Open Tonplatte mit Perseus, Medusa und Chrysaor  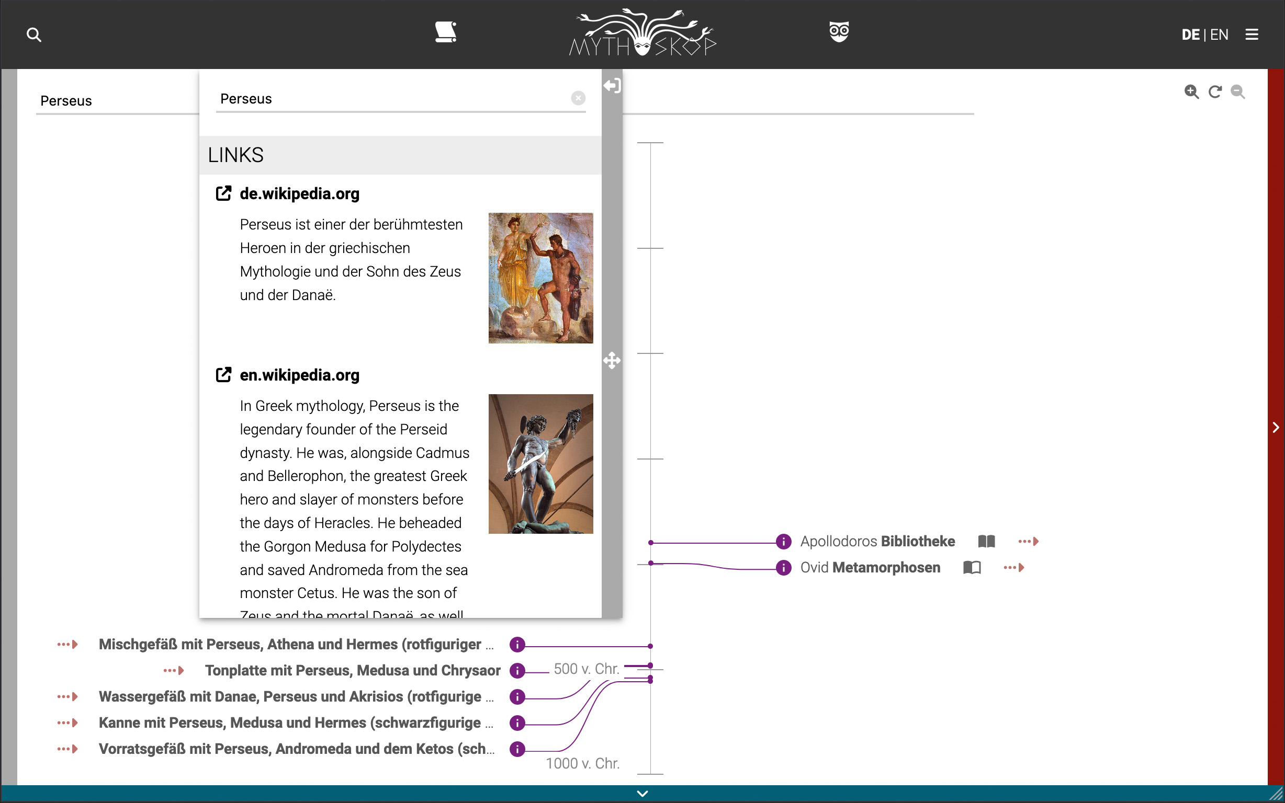coord(353,670)
